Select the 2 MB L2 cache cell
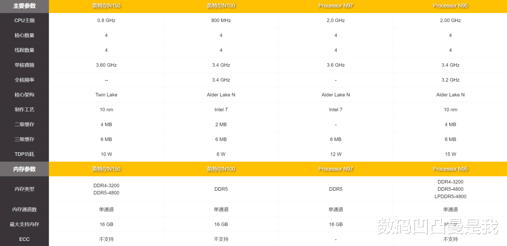The height and width of the screenshot is (246, 507). click(221, 124)
